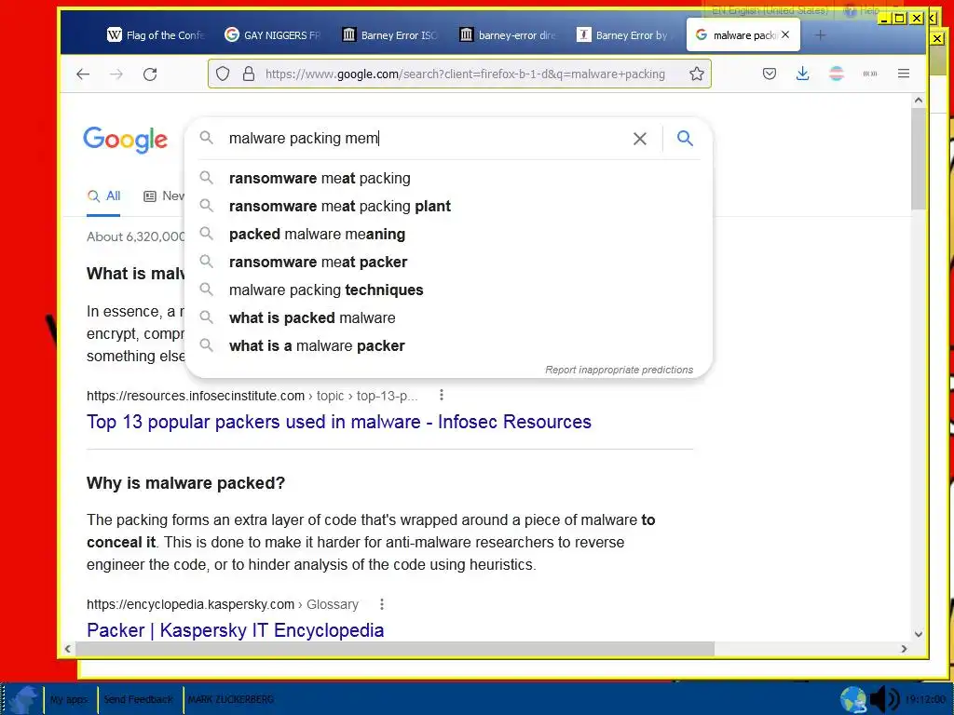
Task: Clear the Google search box text
Action: pyautogui.click(x=639, y=139)
